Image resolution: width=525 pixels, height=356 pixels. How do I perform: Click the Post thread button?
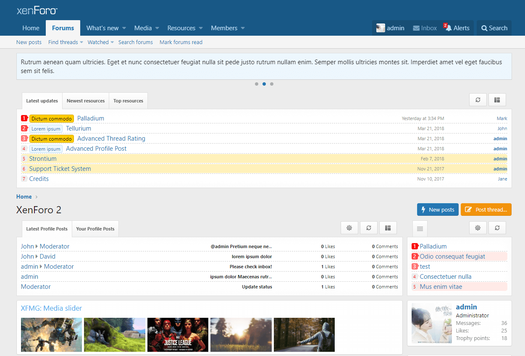486,209
